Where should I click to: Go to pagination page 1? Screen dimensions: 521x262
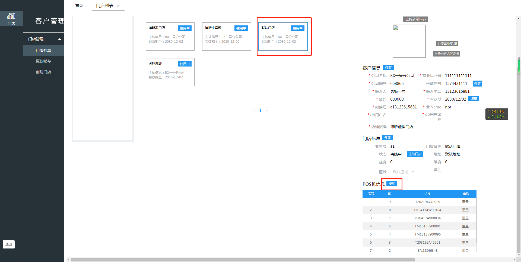pyautogui.click(x=260, y=110)
